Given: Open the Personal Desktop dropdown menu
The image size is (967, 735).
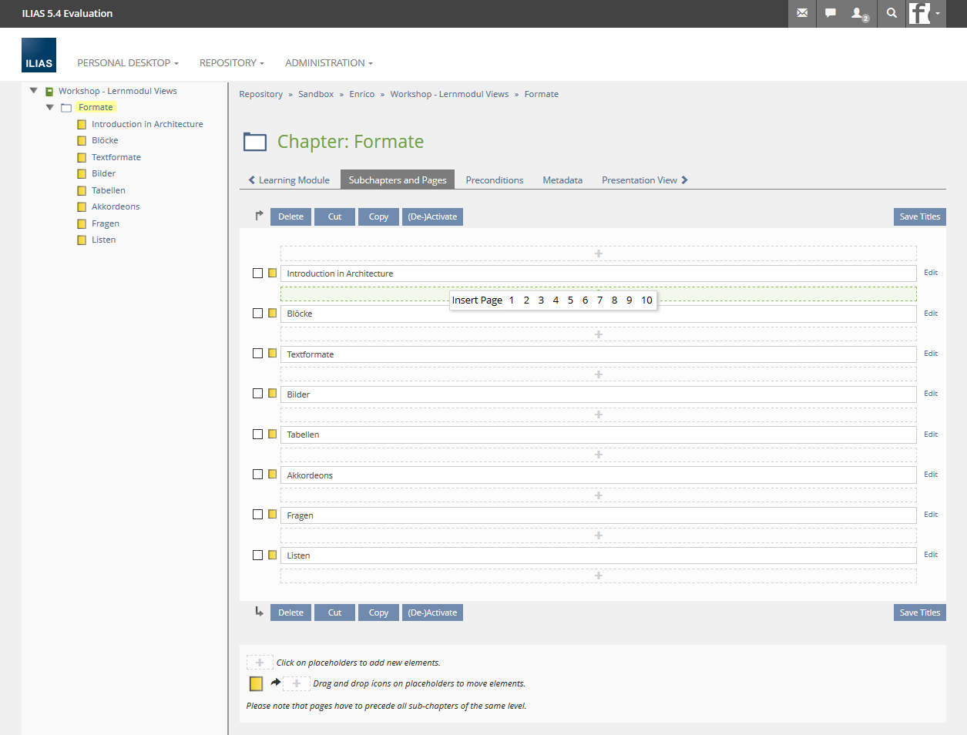Looking at the screenshot, I should pyautogui.click(x=127, y=63).
